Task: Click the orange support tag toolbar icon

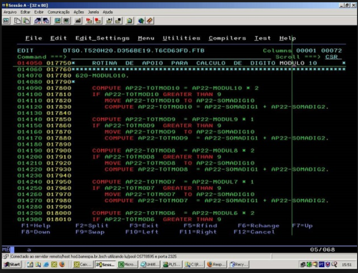Action: [x=150, y=21]
